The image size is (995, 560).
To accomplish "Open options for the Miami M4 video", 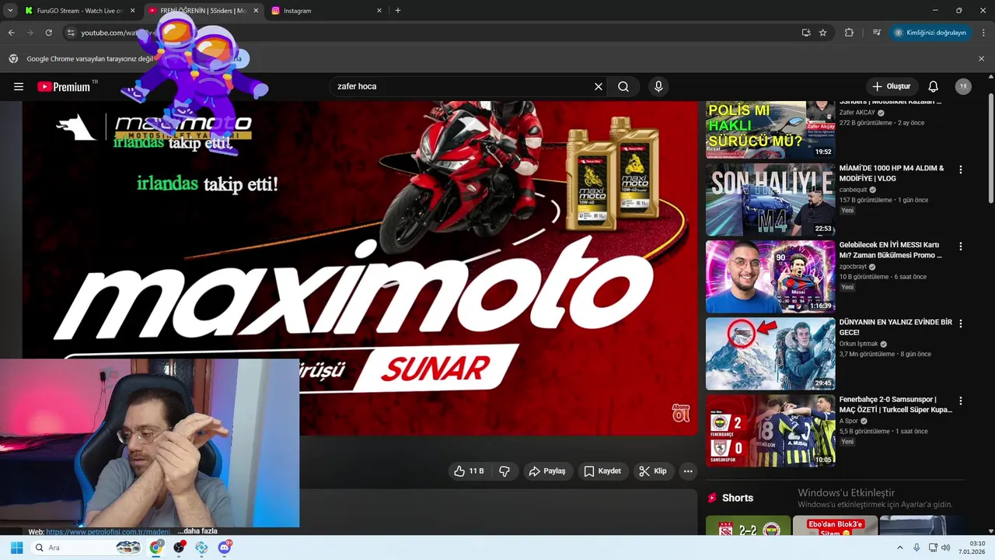I will pyautogui.click(x=961, y=170).
